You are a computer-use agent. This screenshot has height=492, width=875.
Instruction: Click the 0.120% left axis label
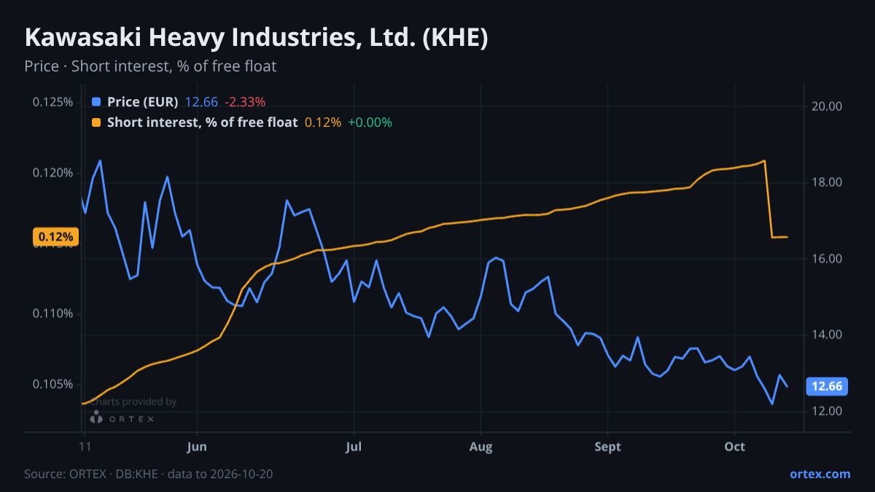coord(52,173)
